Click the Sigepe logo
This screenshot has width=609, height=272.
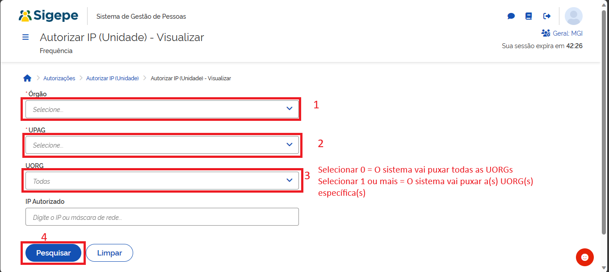tap(48, 16)
